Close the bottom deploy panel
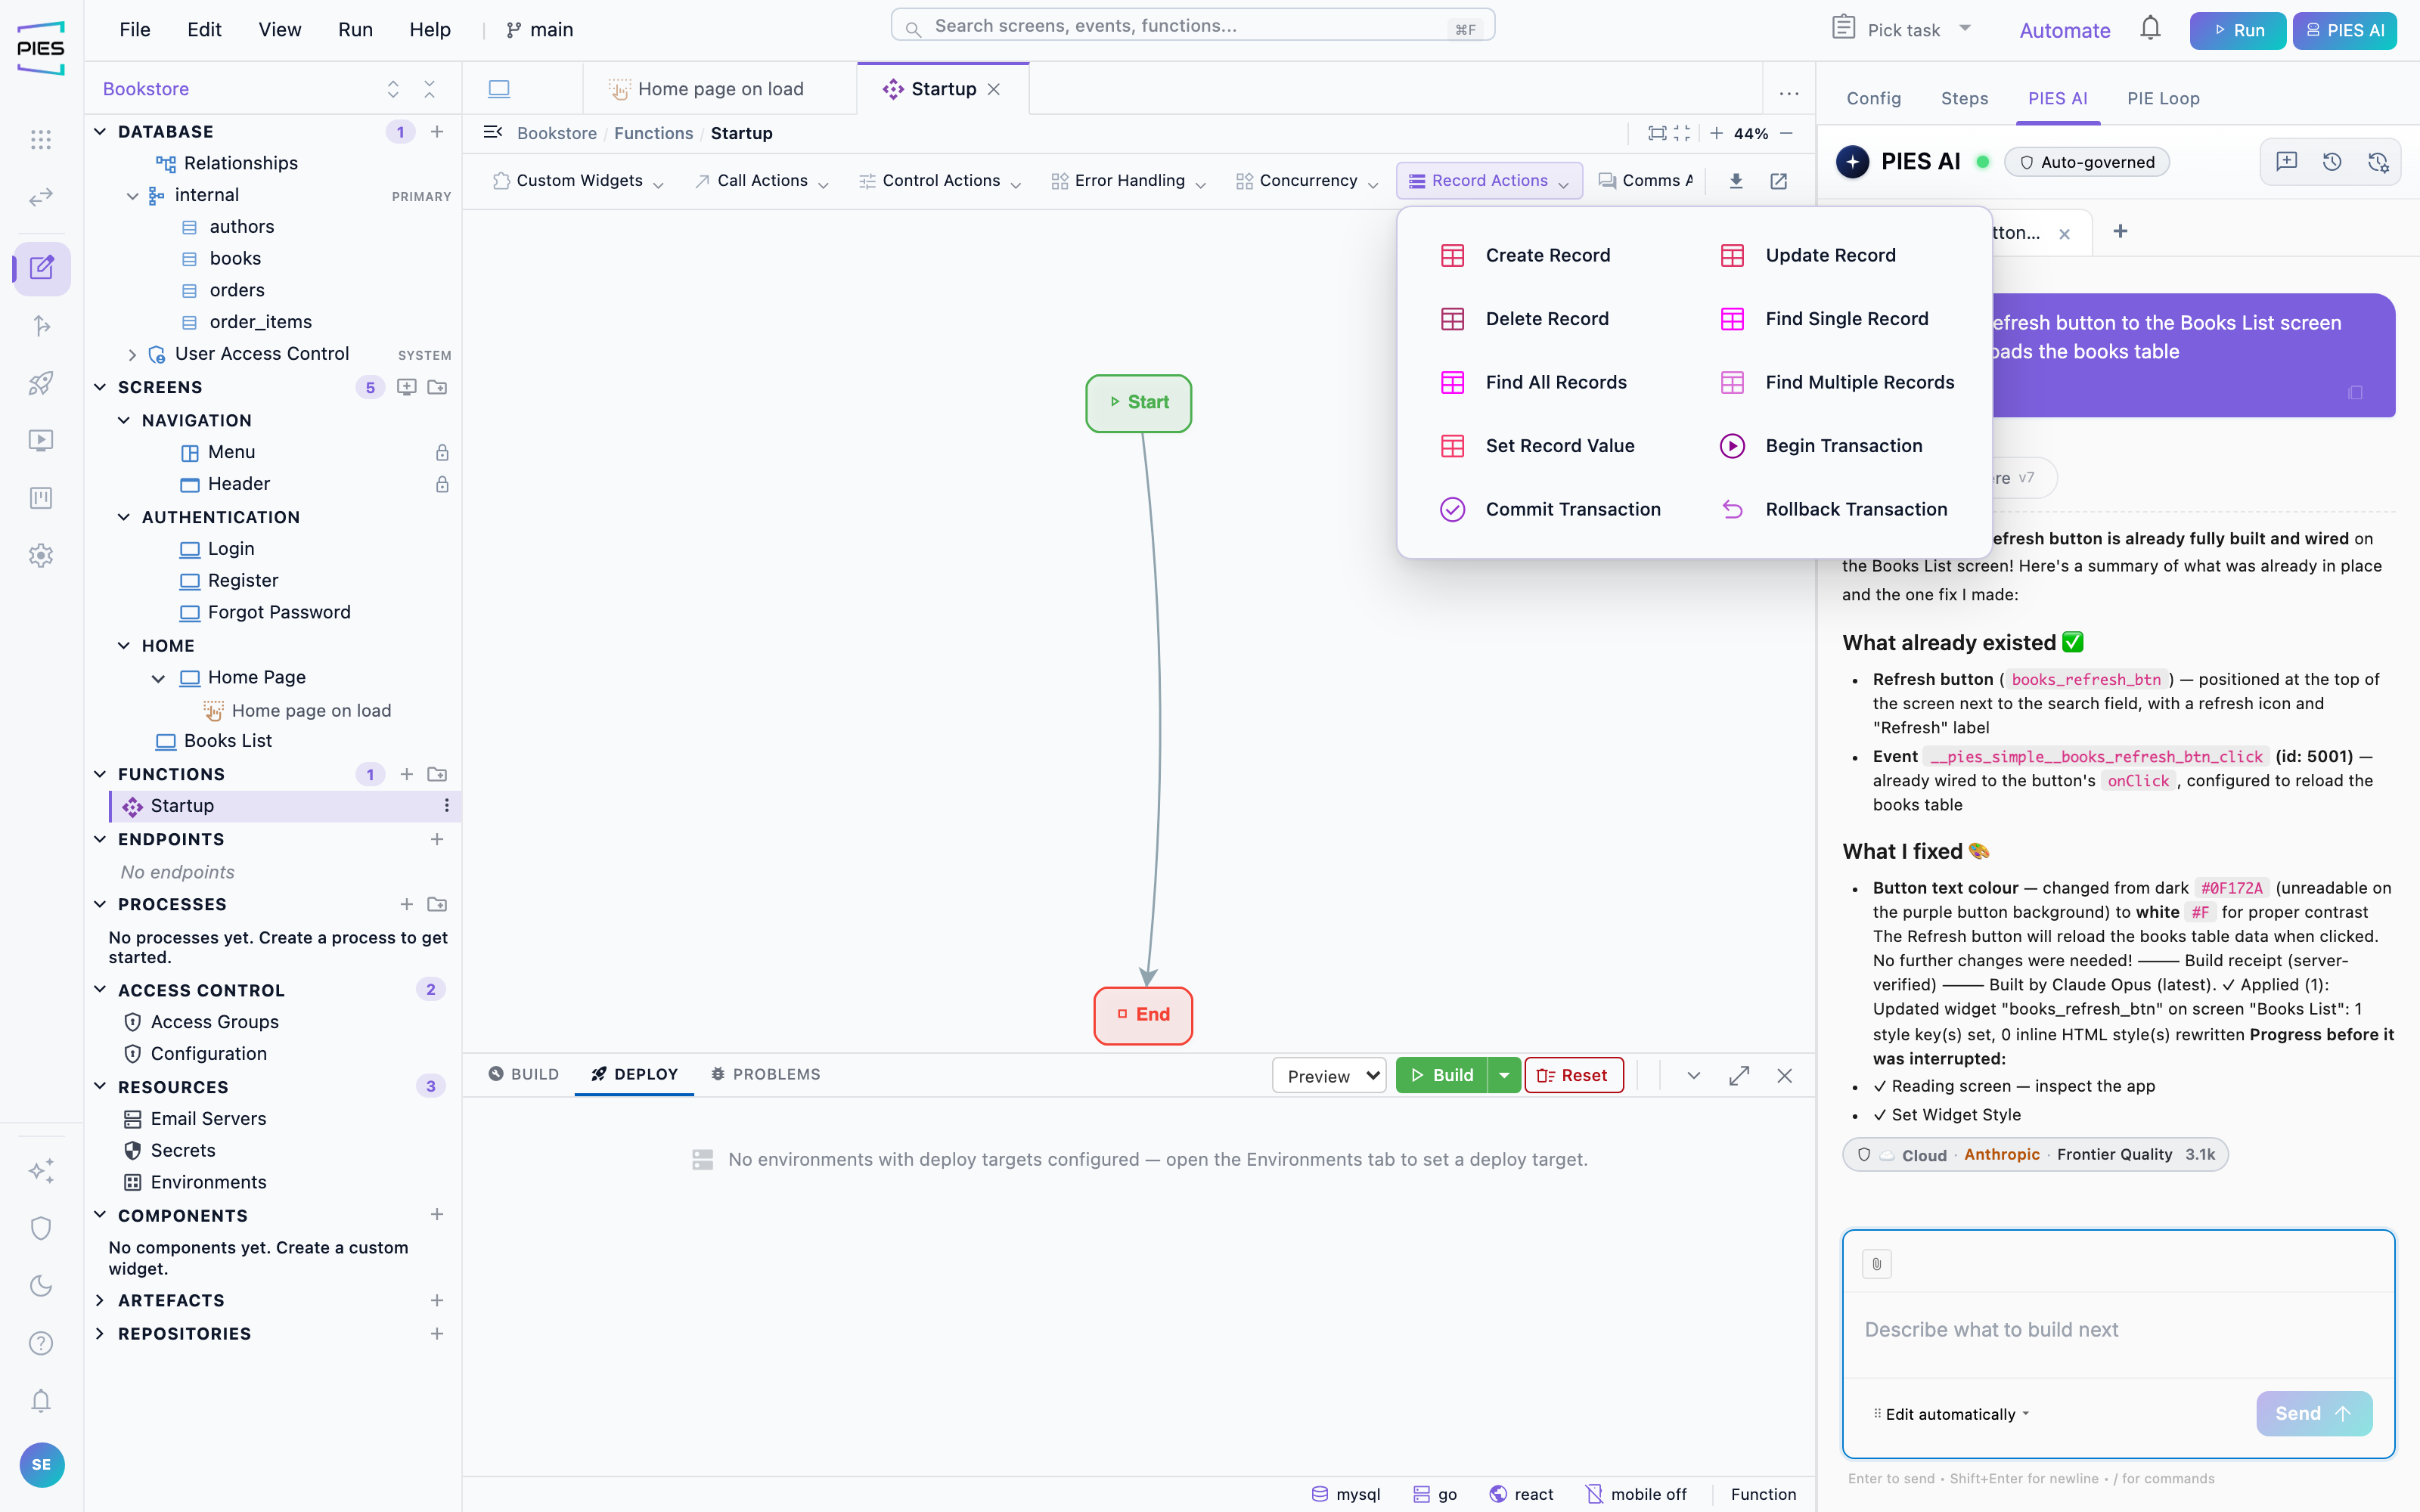 tap(1785, 1076)
